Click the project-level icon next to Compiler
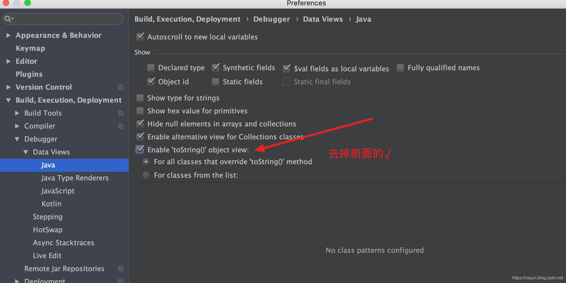566x283 pixels. (121, 126)
